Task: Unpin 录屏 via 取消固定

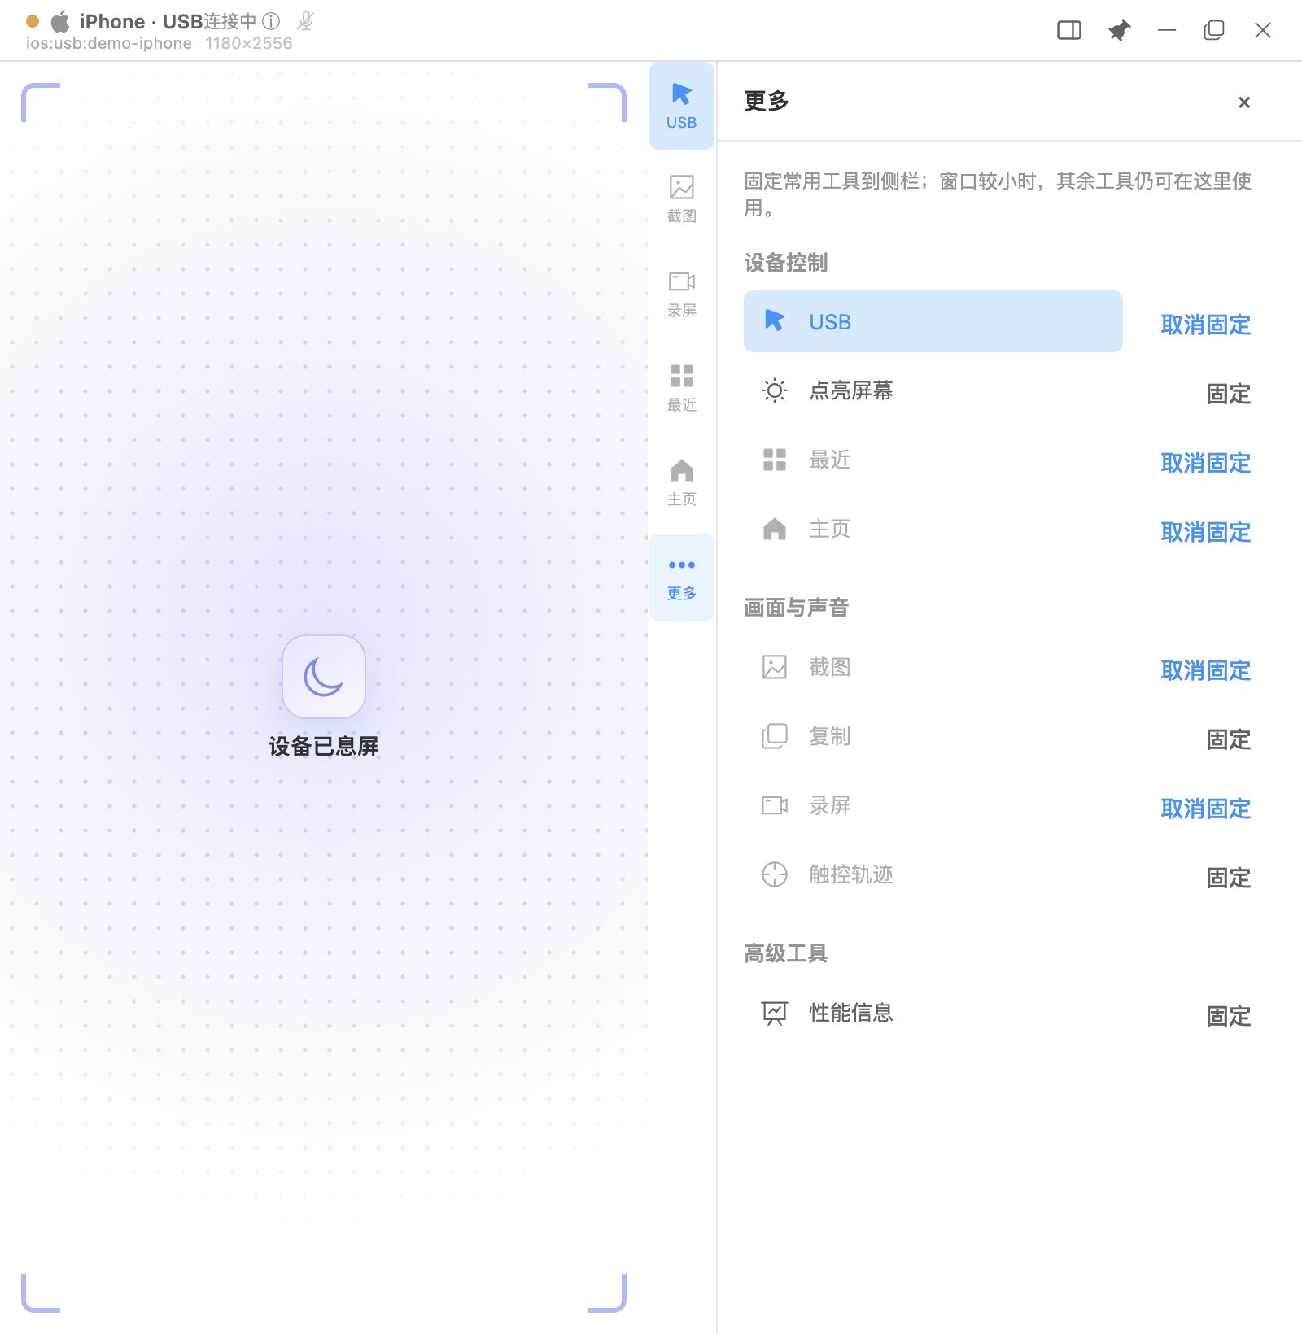Action: tap(1206, 809)
